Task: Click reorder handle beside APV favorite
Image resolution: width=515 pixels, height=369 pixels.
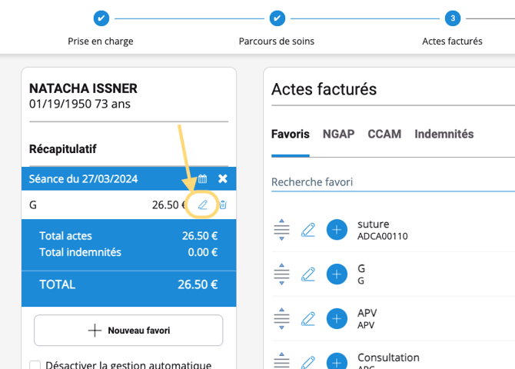Action: (281, 319)
